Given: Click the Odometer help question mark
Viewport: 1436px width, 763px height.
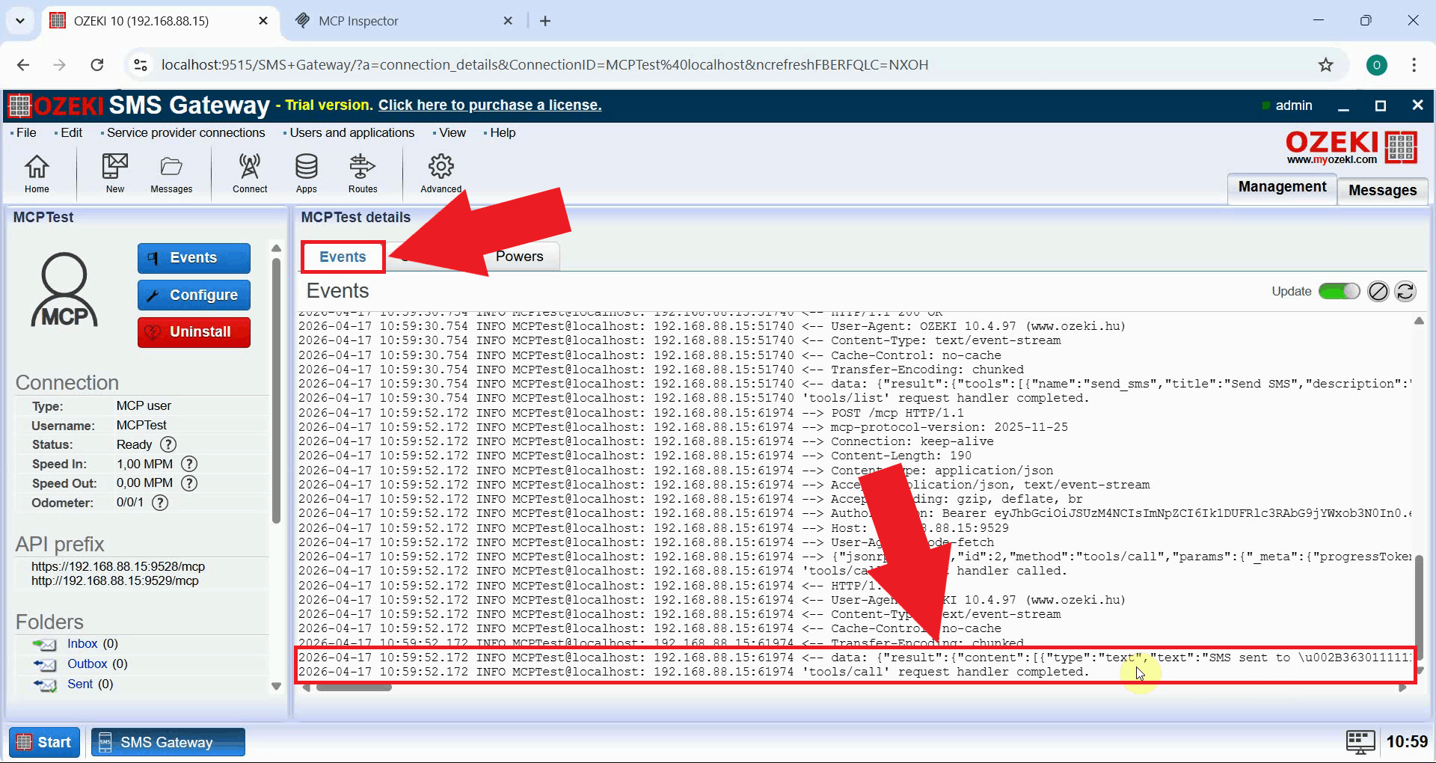Looking at the screenshot, I should click(x=160, y=503).
